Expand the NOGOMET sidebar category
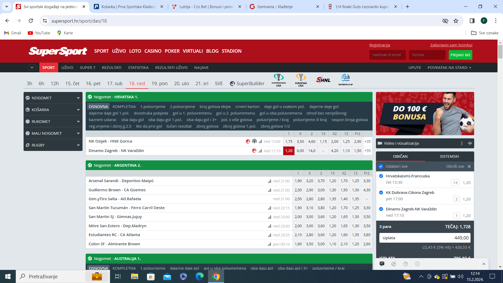Image resolution: width=503 pixels, height=283 pixels. pyautogui.click(x=53, y=98)
